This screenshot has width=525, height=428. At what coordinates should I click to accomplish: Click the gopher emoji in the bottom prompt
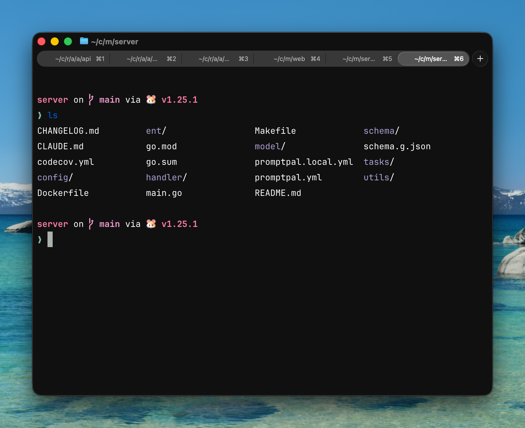[151, 224]
